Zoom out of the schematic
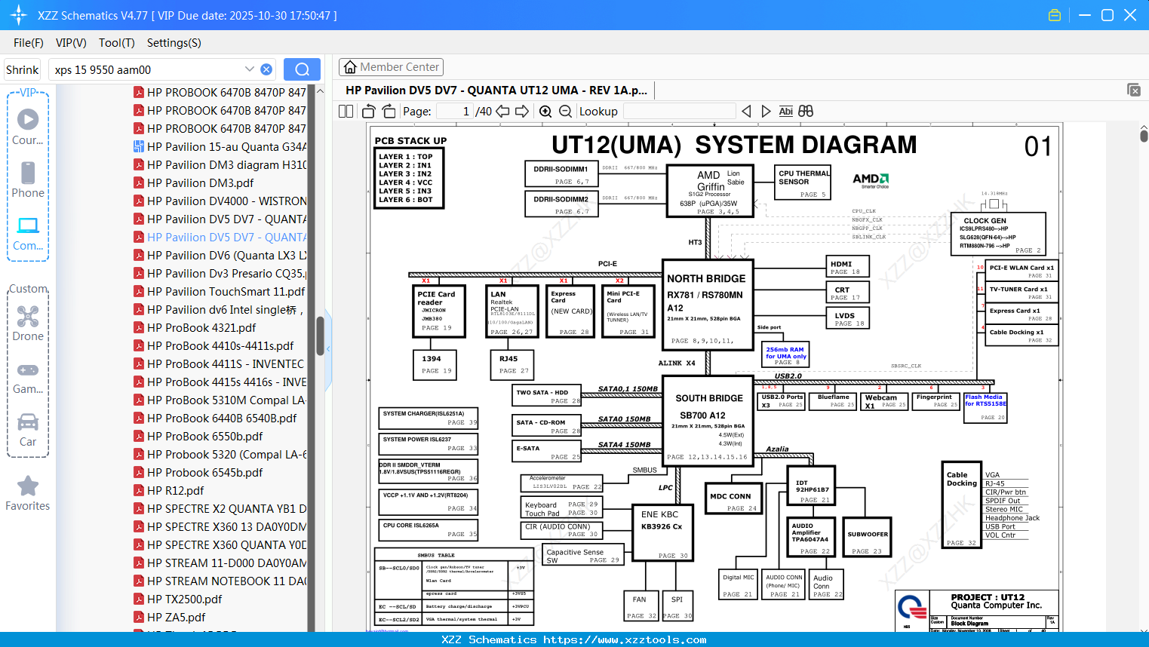The width and height of the screenshot is (1149, 647). (566, 111)
